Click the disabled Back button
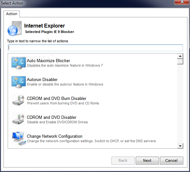This screenshot has height=172, width=190. click(123, 160)
